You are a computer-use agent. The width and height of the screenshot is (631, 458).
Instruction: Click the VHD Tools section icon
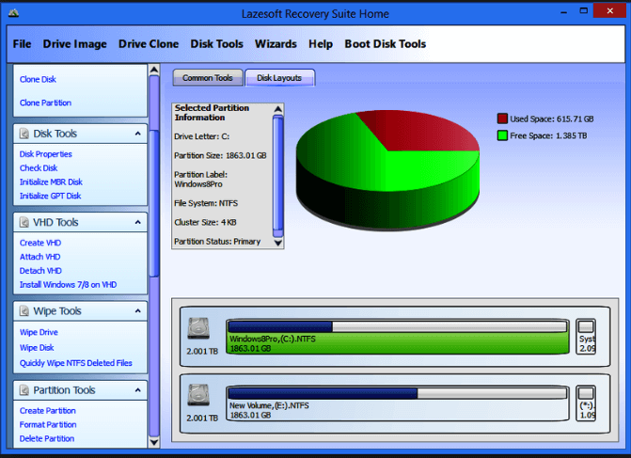pos(24,222)
